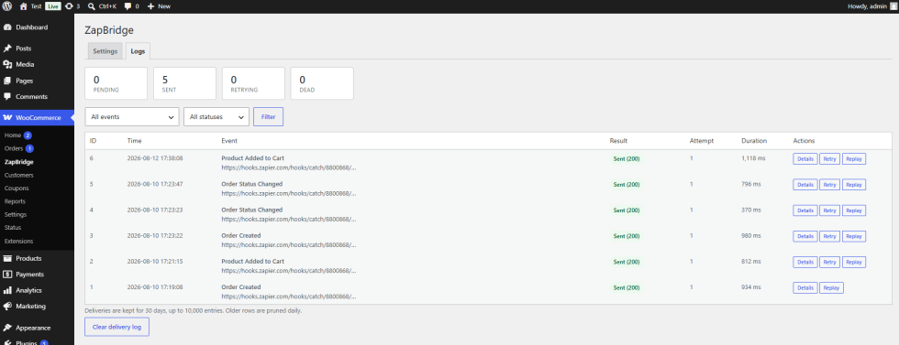The width and height of the screenshot is (899, 345).
Task: Replay delivery for log ID 4
Action: 854,210
